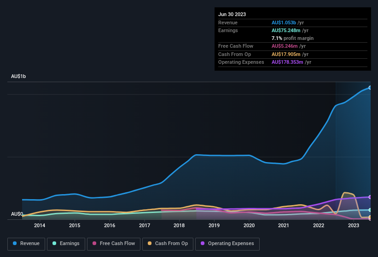Click the blue Revenue endpoint marker
This screenshot has width=378, height=257.
click(370, 88)
